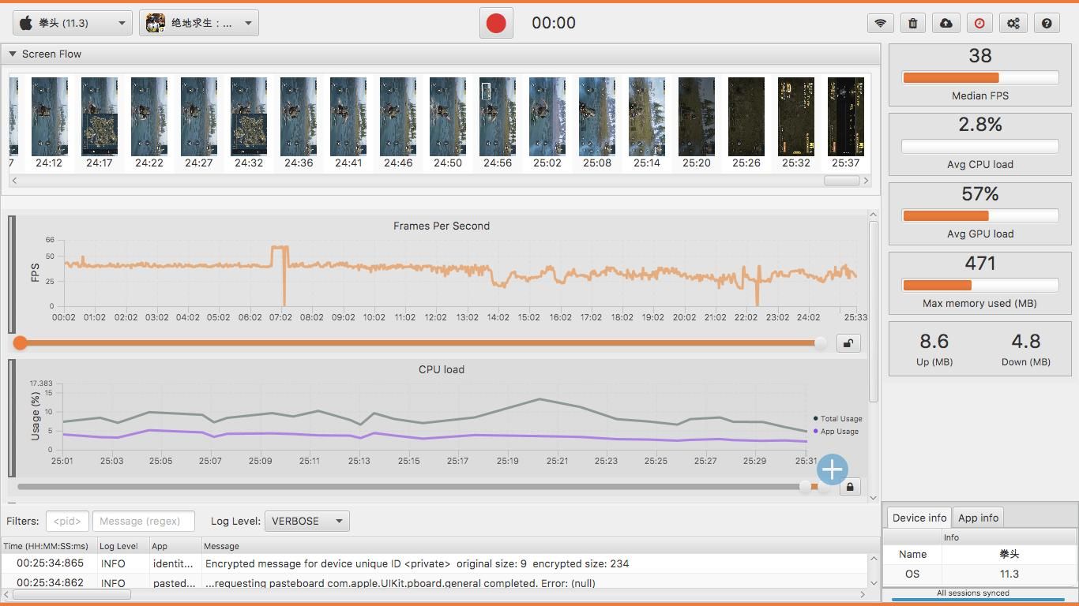Open settings with the gears icon
The height and width of the screenshot is (606, 1079).
1013,24
